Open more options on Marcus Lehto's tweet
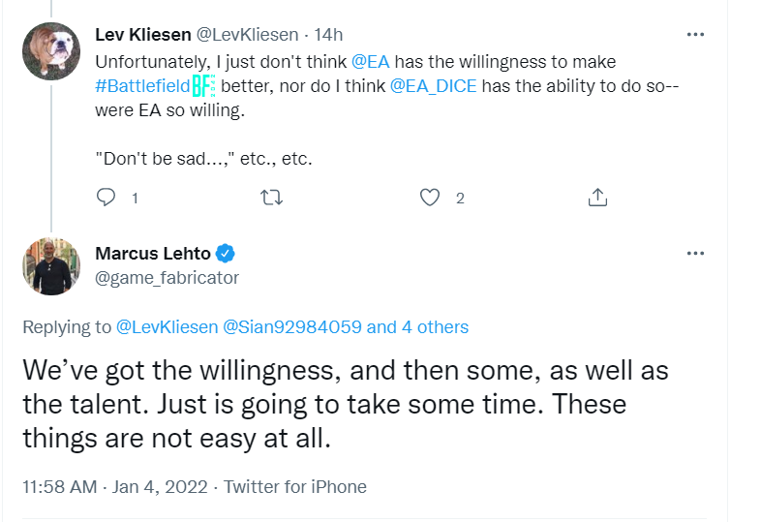The height and width of the screenshot is (522, 761). point(695,254)
